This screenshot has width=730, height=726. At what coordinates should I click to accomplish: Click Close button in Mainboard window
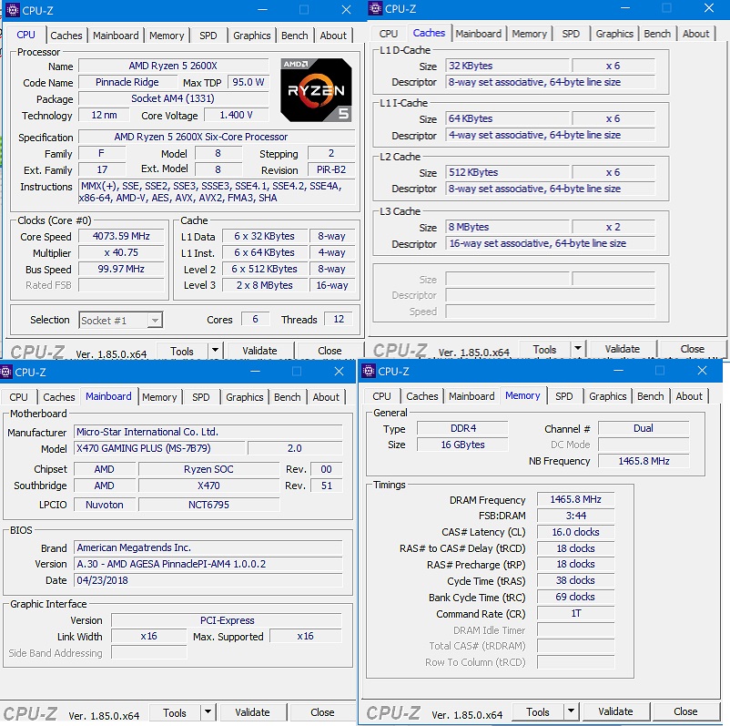tap(322, 712)
